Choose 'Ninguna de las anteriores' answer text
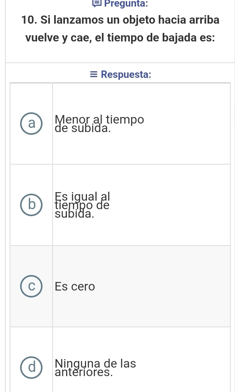Viewport: 235px width, 392px height. point(95,368)
